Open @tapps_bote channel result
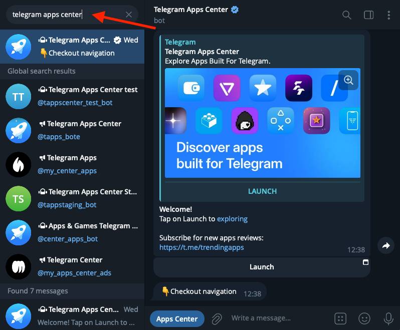Image resolution: width=400 pixels, height=330 pixels. pyautogui.click(x=72, y=130)
